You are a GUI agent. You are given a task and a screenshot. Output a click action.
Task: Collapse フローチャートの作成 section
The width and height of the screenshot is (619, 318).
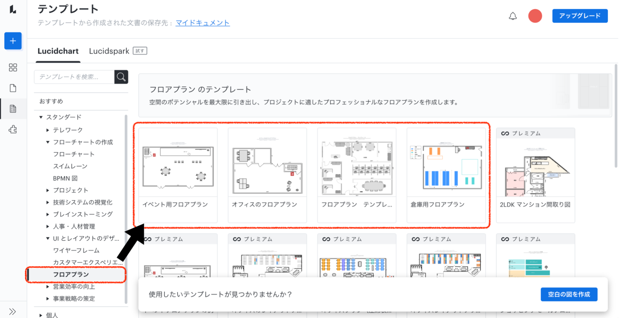(x=48, y=142)
